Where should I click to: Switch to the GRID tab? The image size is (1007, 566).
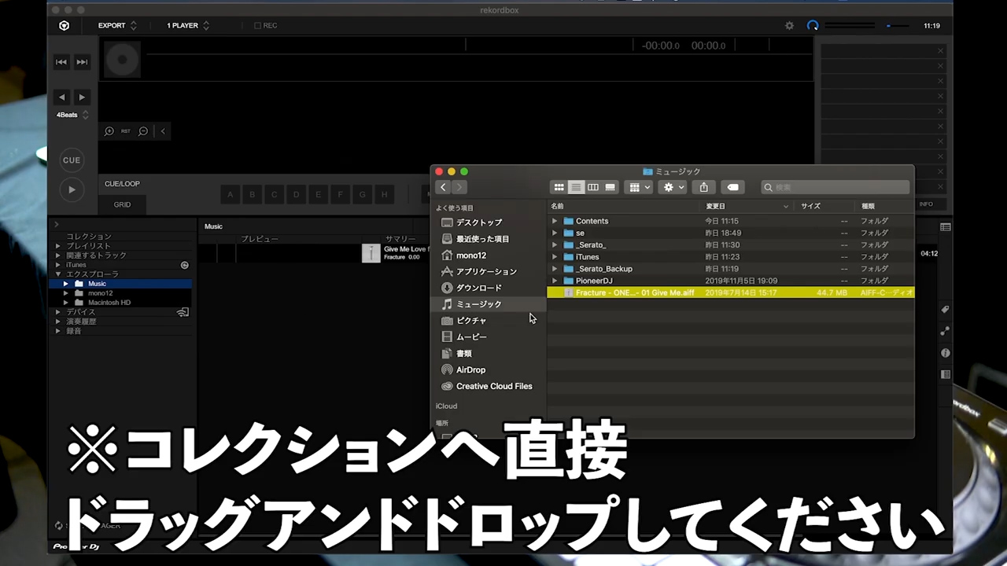(122, 204)
